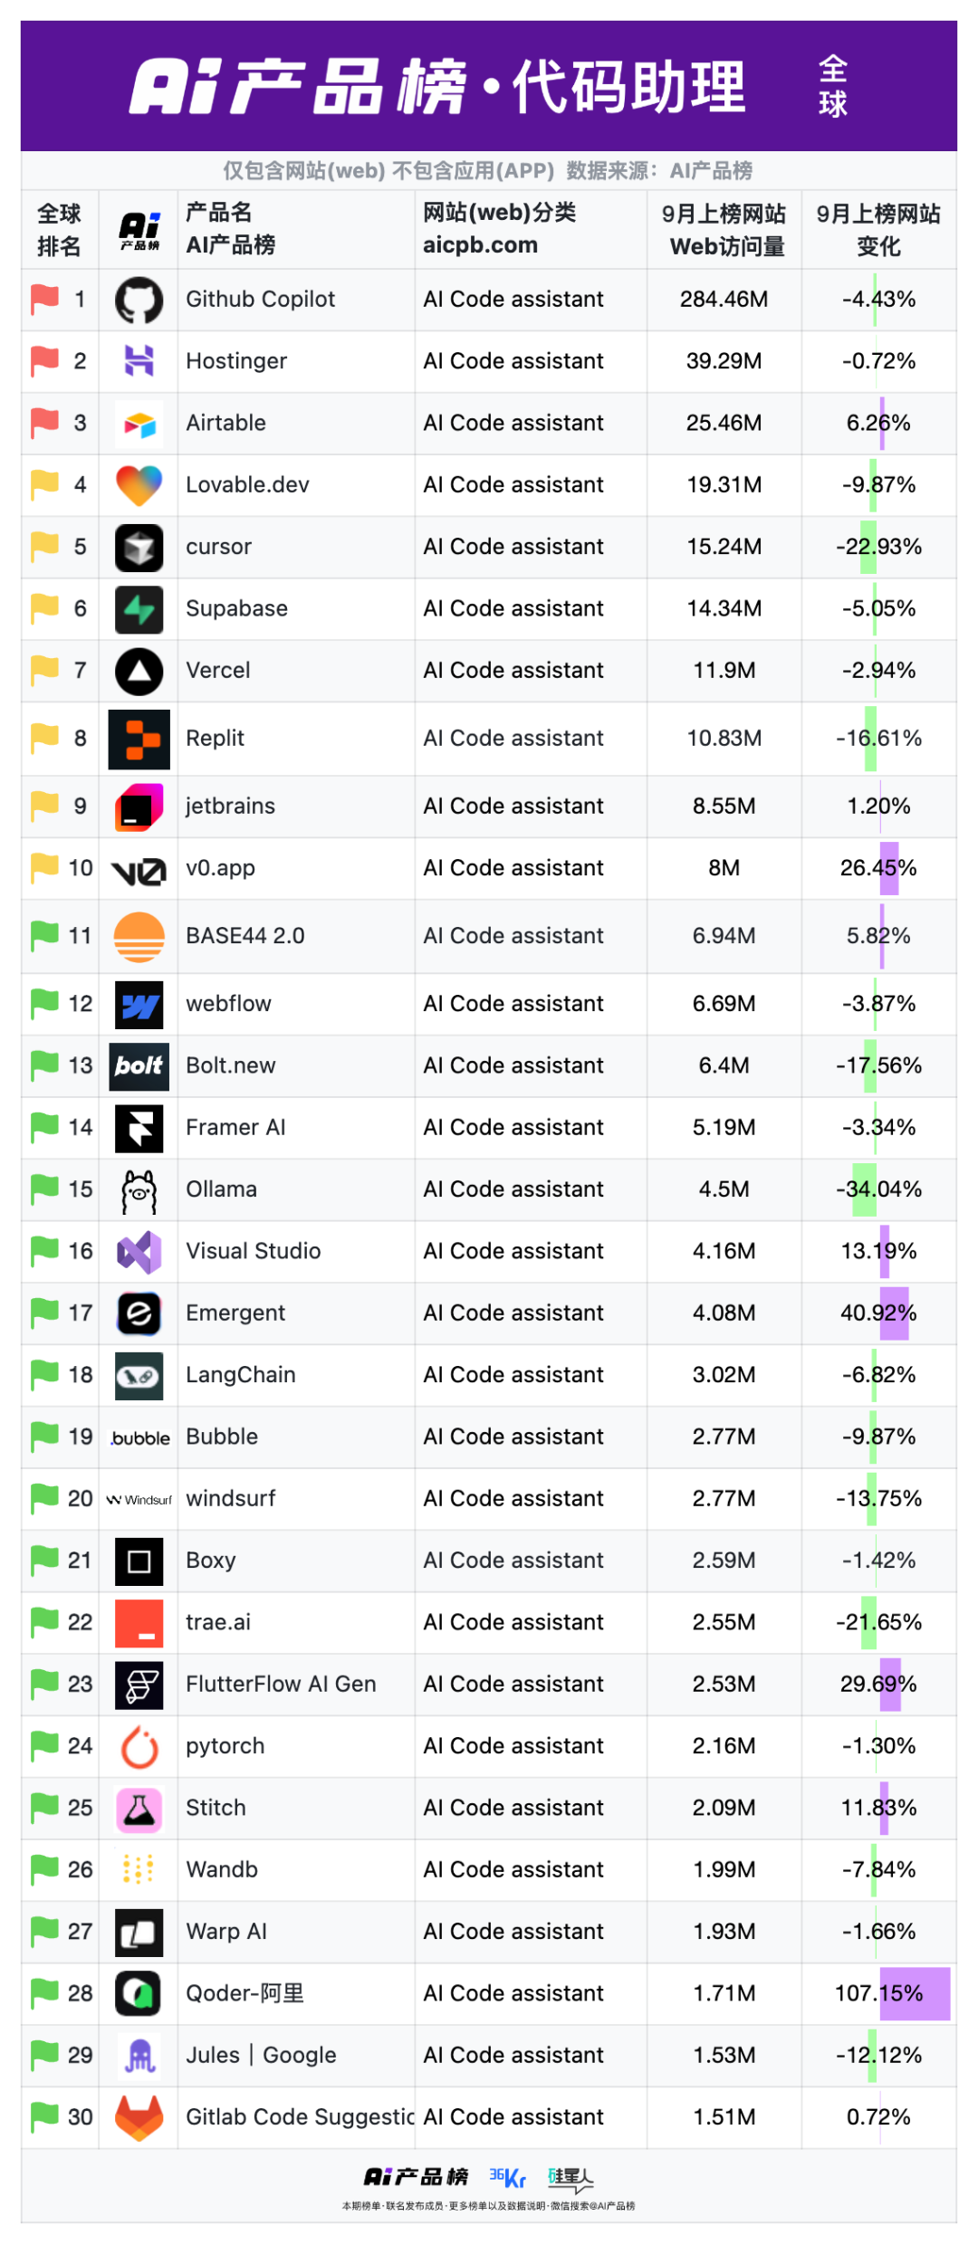Click the Ollama llama icon

[x=139, y=1190]
